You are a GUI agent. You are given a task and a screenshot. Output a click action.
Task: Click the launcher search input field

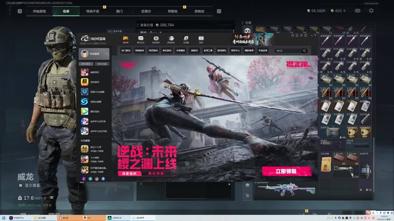tap(288, 51)
